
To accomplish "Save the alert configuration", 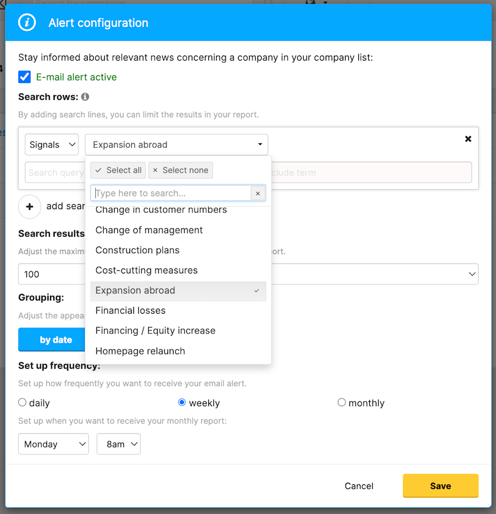I will pos(440,486).
